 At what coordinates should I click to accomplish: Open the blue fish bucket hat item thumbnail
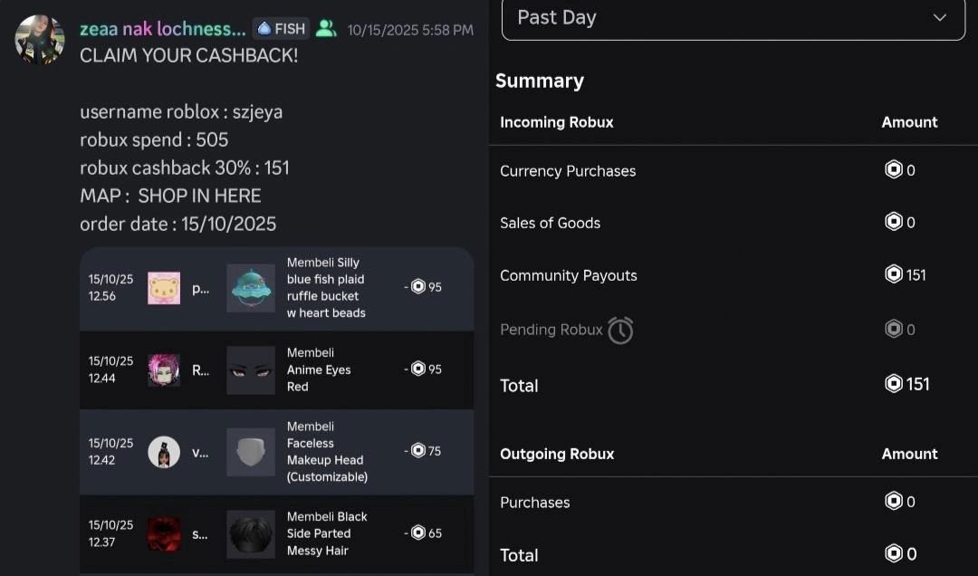251,288
